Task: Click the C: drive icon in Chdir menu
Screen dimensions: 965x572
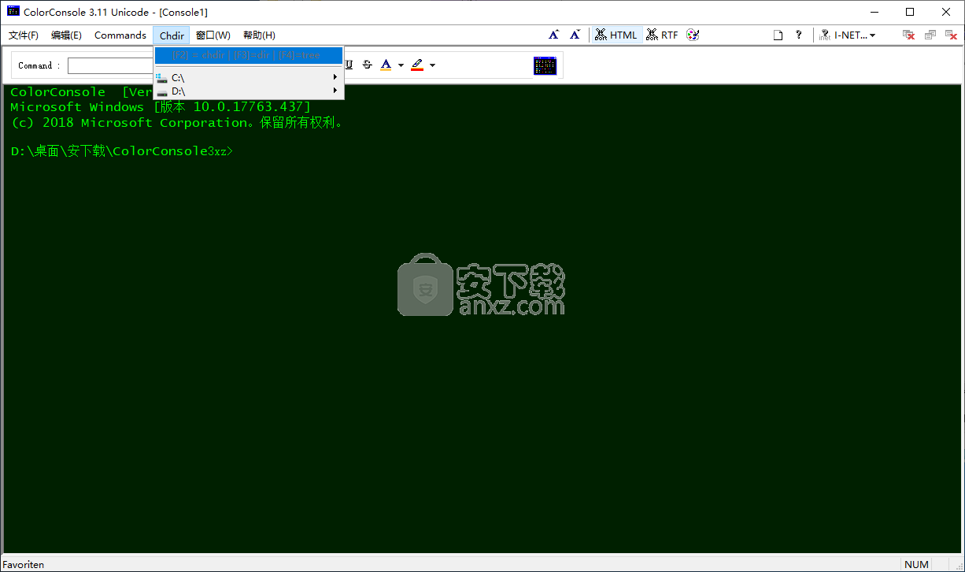Action: pos(162,77)
